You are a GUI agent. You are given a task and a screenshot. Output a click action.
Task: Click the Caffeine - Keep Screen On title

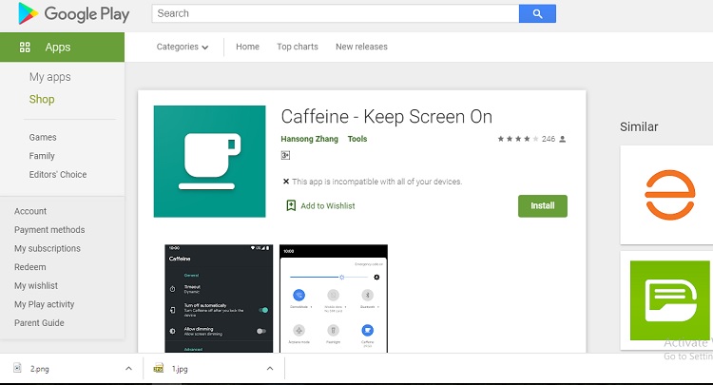[387, 117]
